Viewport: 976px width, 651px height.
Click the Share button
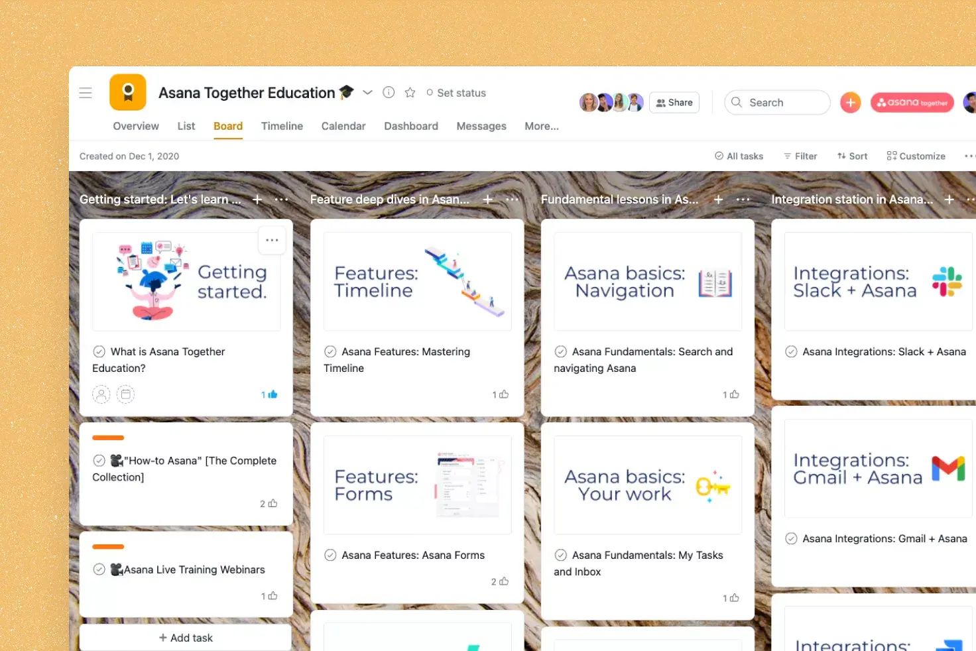(674, 102)
